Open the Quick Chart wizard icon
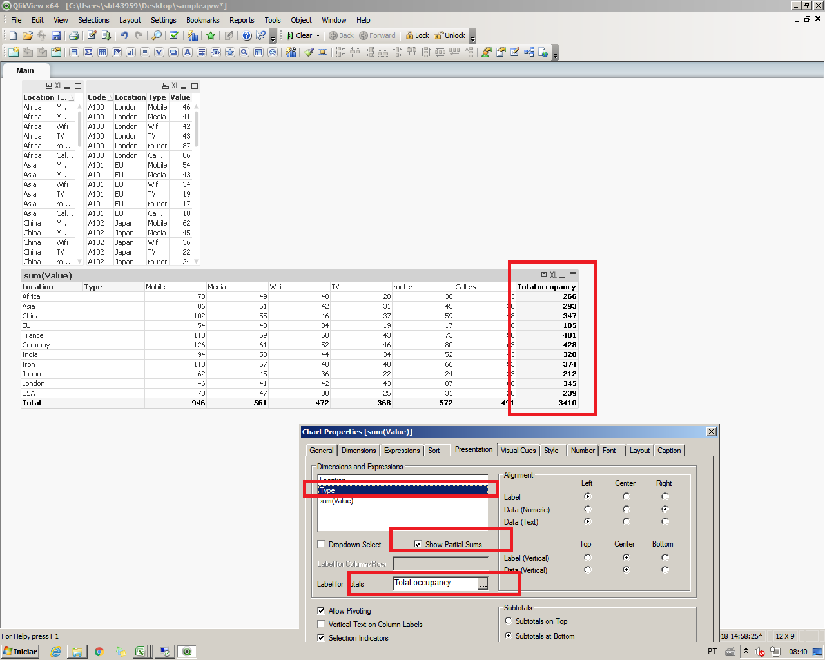825x660 pixels. point(193,35)
